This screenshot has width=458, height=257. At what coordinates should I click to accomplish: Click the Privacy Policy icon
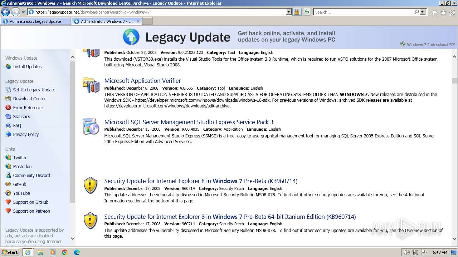point(8,135)
